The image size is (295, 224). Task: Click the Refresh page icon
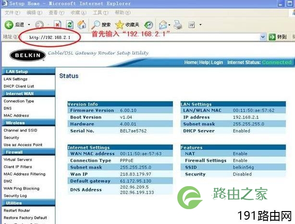tap(70, 24)
